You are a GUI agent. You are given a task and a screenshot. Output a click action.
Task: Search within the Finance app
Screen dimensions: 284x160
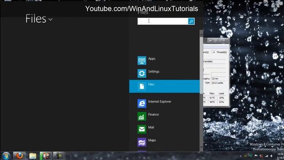(164, 116)
